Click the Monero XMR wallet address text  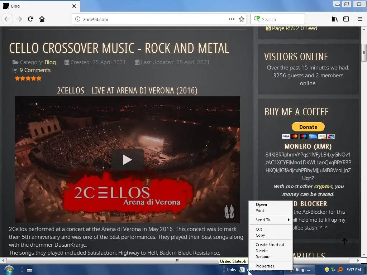[x=308, y=166]
